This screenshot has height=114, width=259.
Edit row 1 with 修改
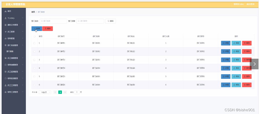coord(236,43)
